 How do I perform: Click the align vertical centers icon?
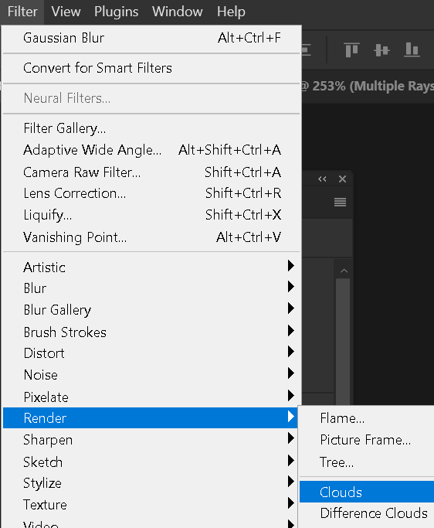[x=381, y=50]
